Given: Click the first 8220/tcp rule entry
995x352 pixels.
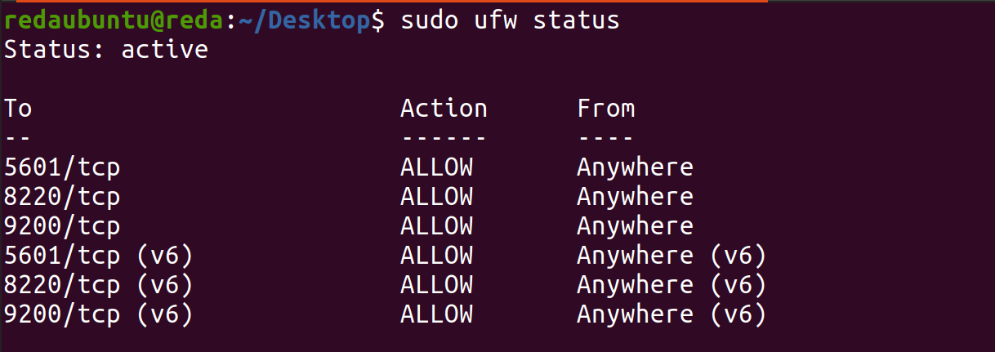Looking at the screenshot, I should coord(62,197).
